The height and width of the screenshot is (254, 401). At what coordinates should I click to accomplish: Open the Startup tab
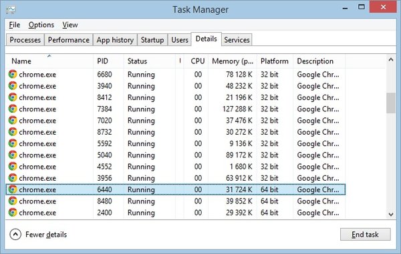tap(152, 40)
